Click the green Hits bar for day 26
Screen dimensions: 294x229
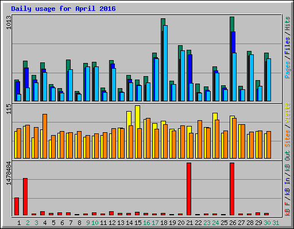click(x=232, y=24)
